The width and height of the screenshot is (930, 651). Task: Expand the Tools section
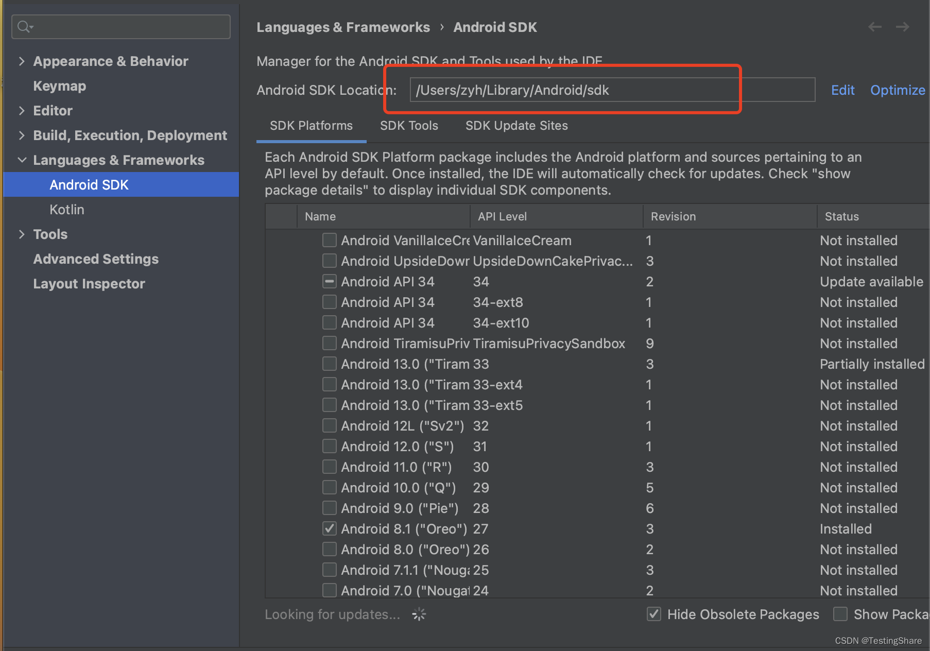pos(22,234)
